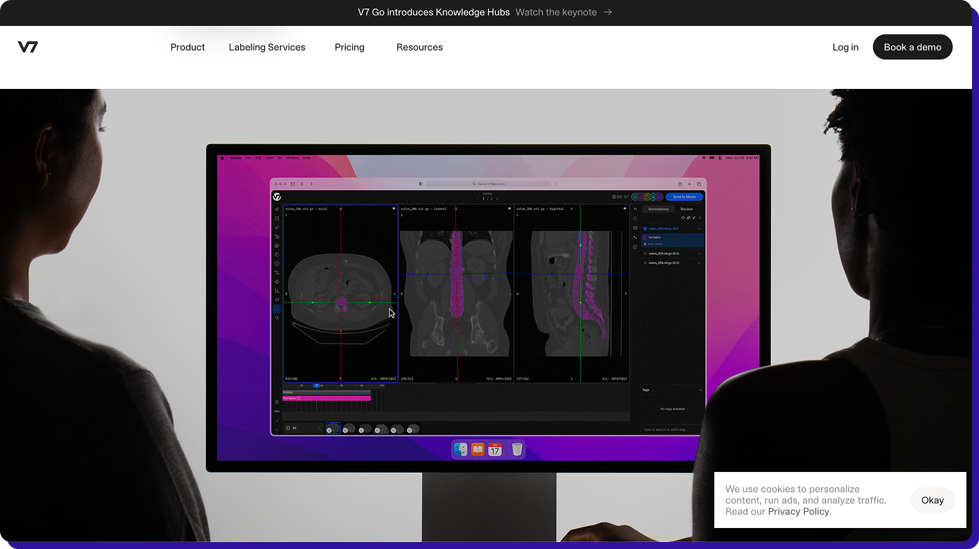Open the All filter dropdown below the timeline
The width and height of the screenshot is (979, 549).
(303, 428)
